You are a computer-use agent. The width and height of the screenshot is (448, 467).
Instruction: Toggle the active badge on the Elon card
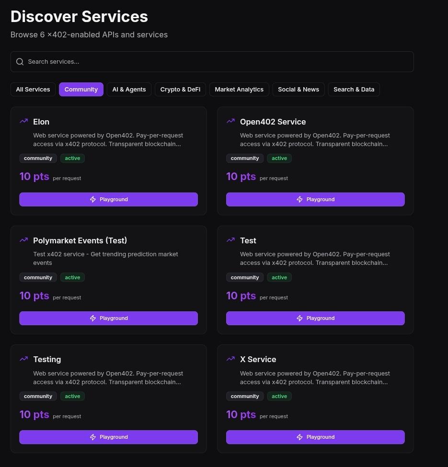[x=72, y=158]
